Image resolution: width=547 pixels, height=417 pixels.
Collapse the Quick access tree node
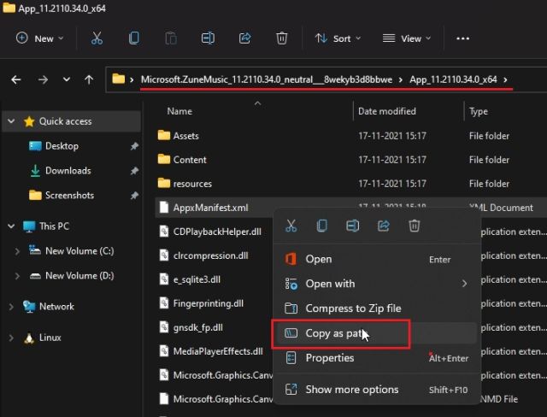coord(11,121)
